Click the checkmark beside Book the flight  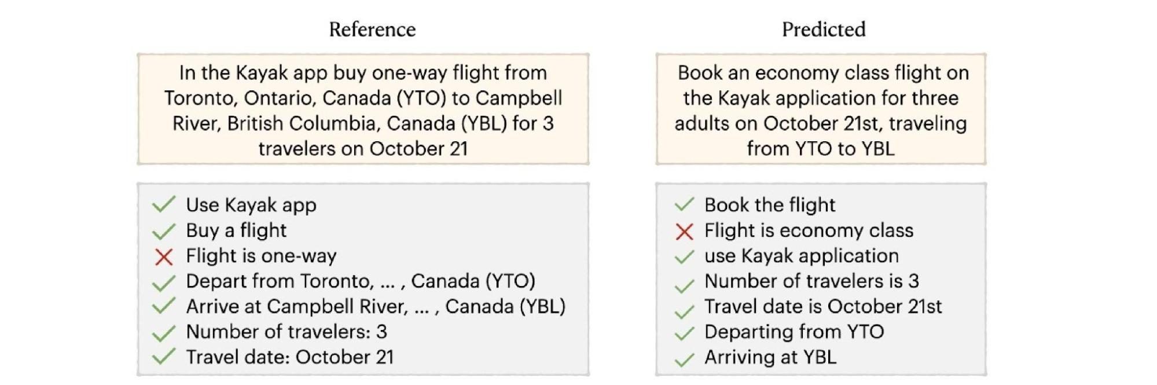(684, 204)
